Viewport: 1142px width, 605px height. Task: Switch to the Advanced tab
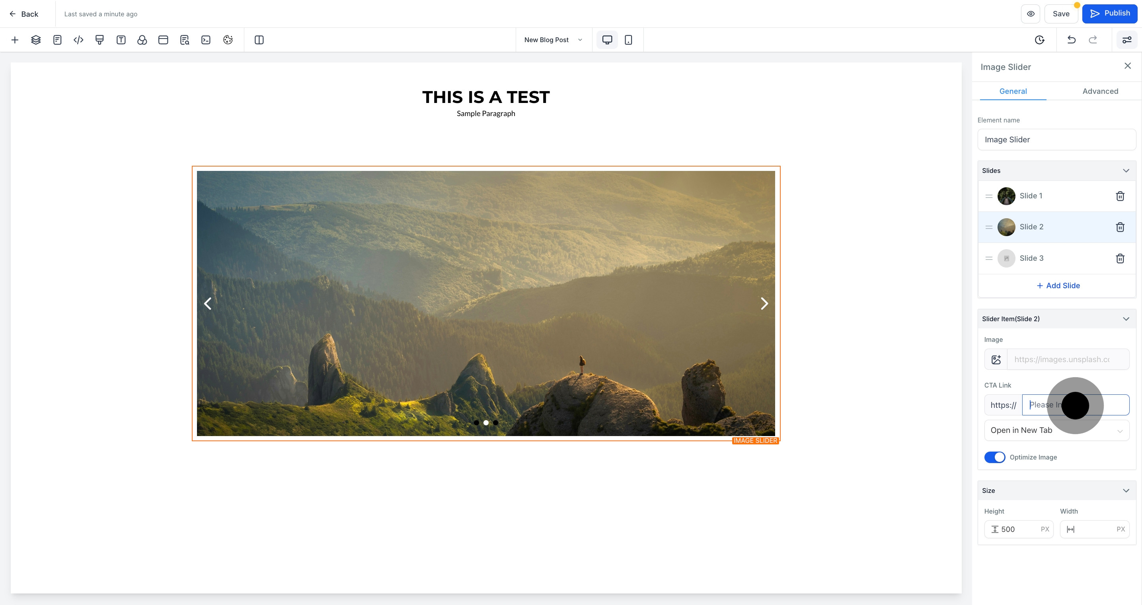[1100, 91]
